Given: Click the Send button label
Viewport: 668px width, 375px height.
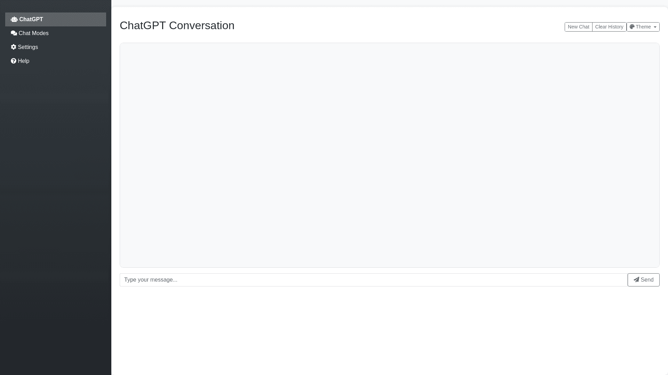Looking at the screenshot, I should pos(647,280).
